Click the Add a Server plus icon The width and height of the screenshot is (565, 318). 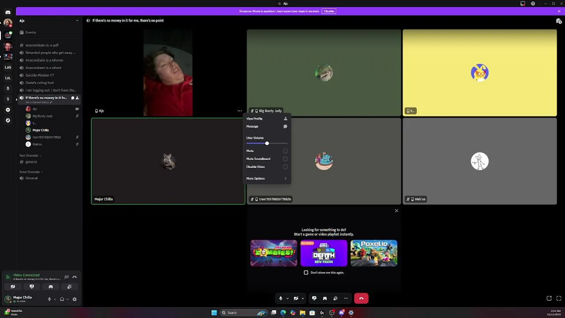(8, 110)
